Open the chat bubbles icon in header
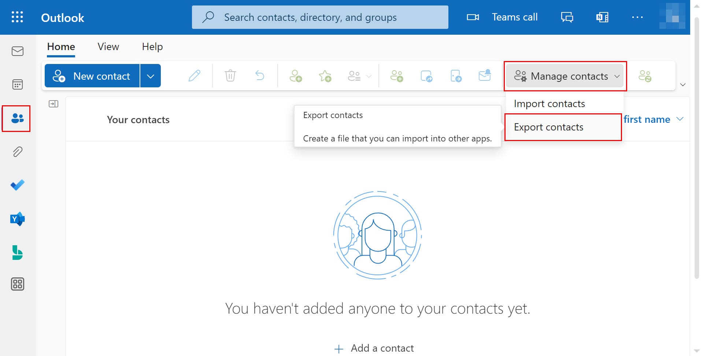The height and width of the screenshot is (356, 703). click(x=567, y=17)
